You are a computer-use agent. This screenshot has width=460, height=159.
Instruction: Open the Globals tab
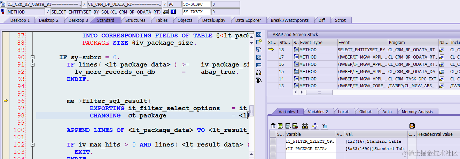pos(366,112)
